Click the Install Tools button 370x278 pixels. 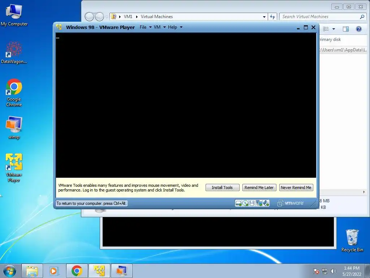222,188
